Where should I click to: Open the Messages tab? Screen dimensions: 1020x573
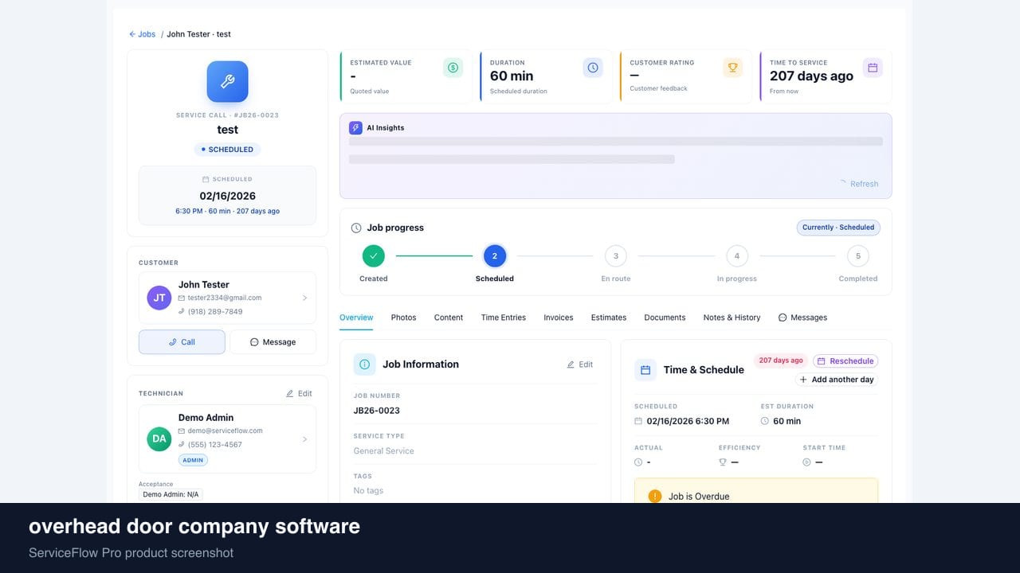[802, 318]
